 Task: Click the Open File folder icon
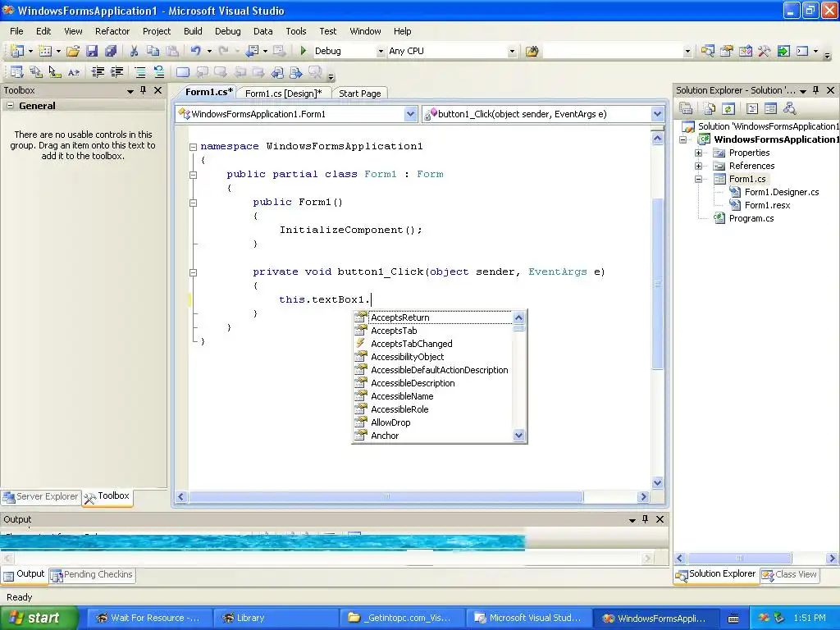coord(73,51)
